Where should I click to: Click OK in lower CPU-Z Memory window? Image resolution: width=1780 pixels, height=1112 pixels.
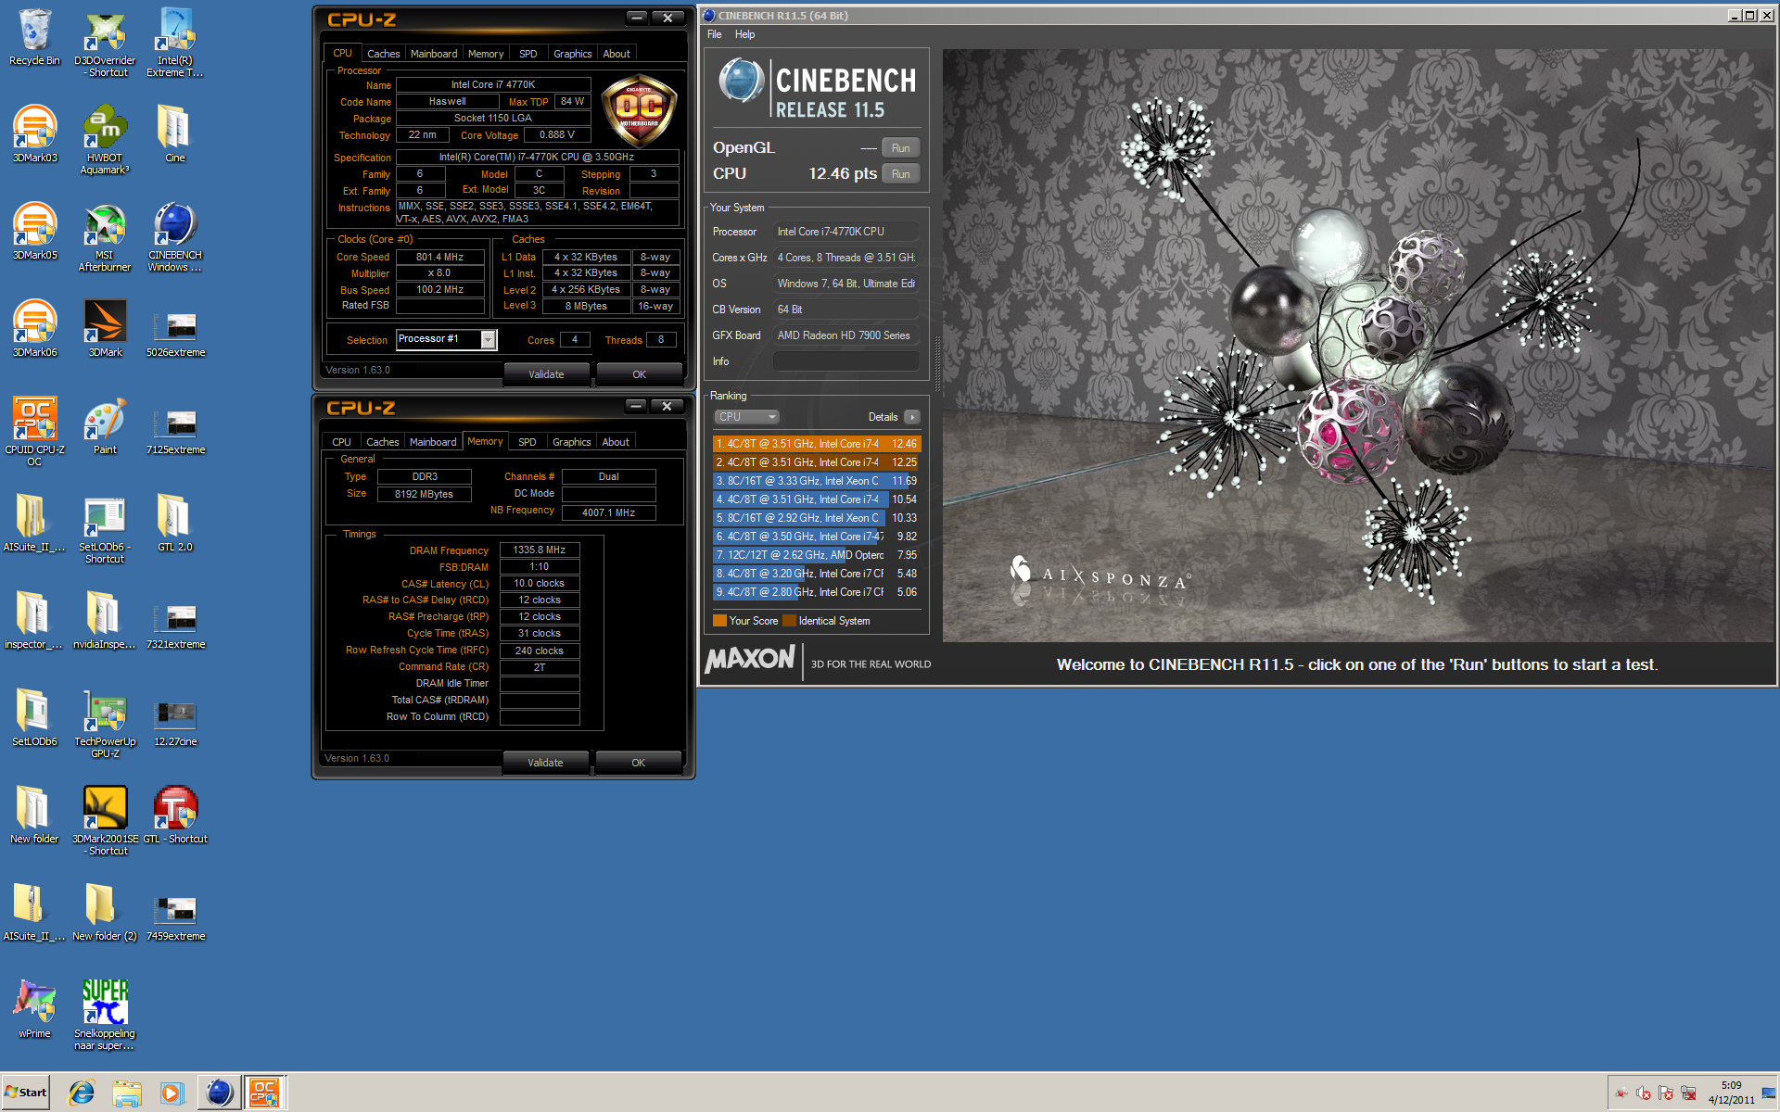638,763
